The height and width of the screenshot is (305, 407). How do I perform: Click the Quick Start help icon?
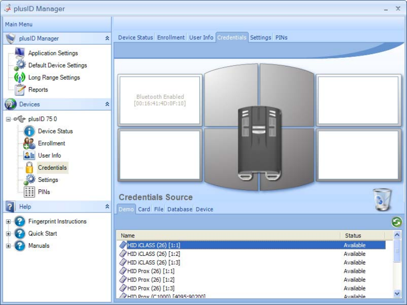click(20, 234)
